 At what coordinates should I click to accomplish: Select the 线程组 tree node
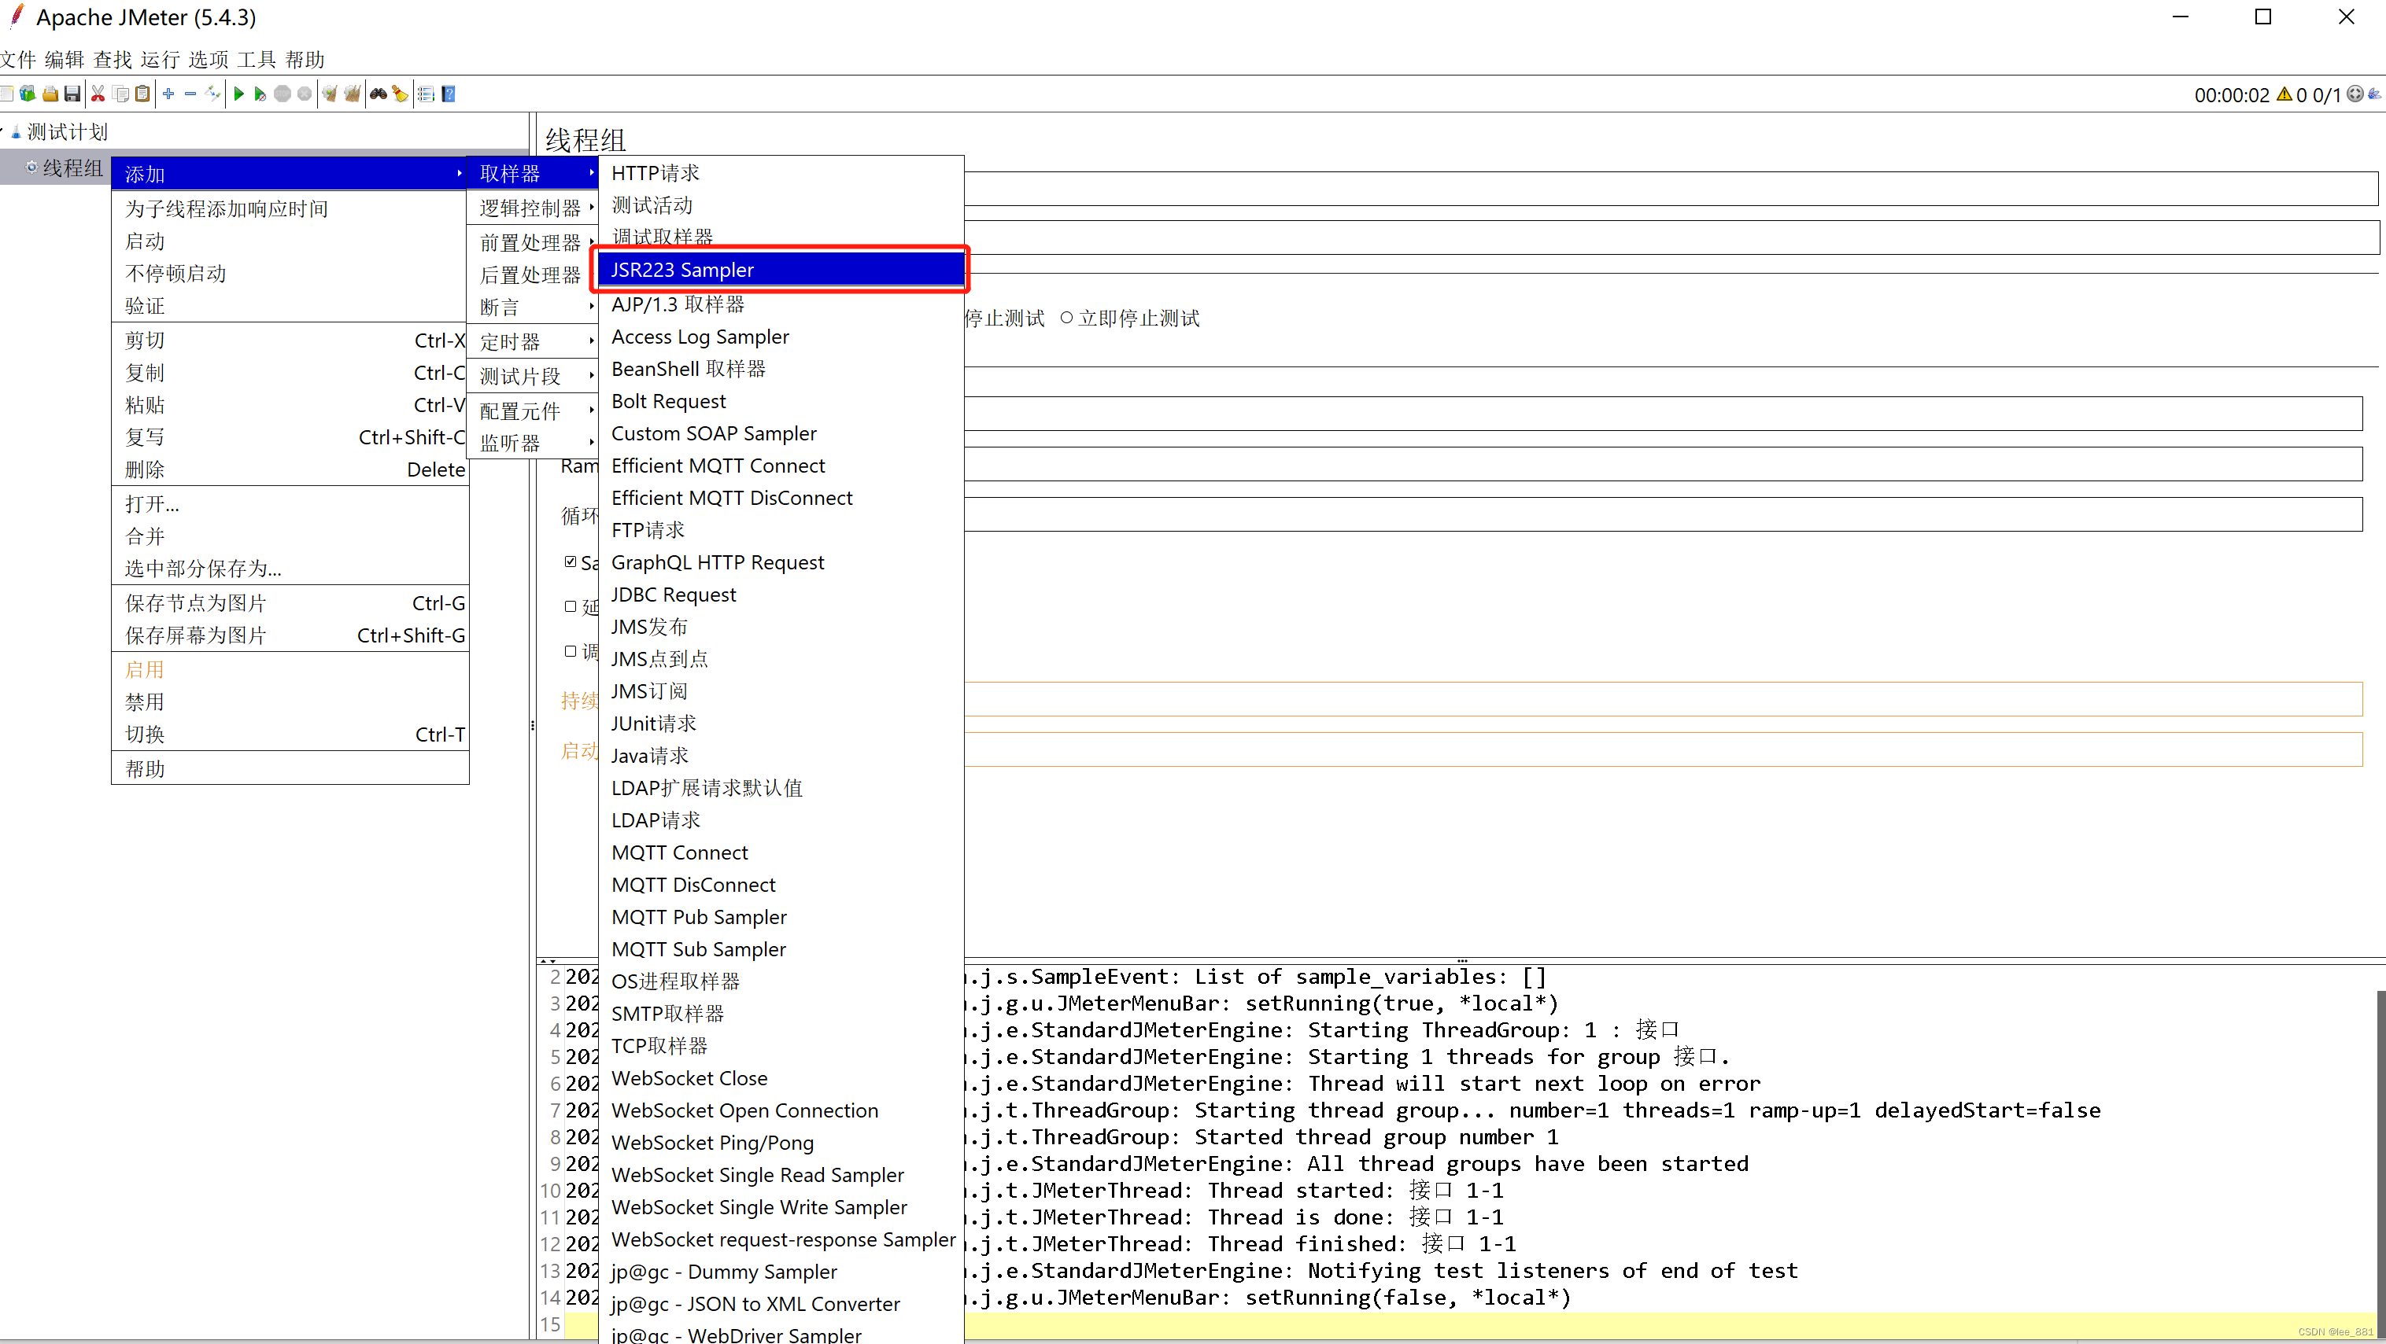click(x=72, y=168)
